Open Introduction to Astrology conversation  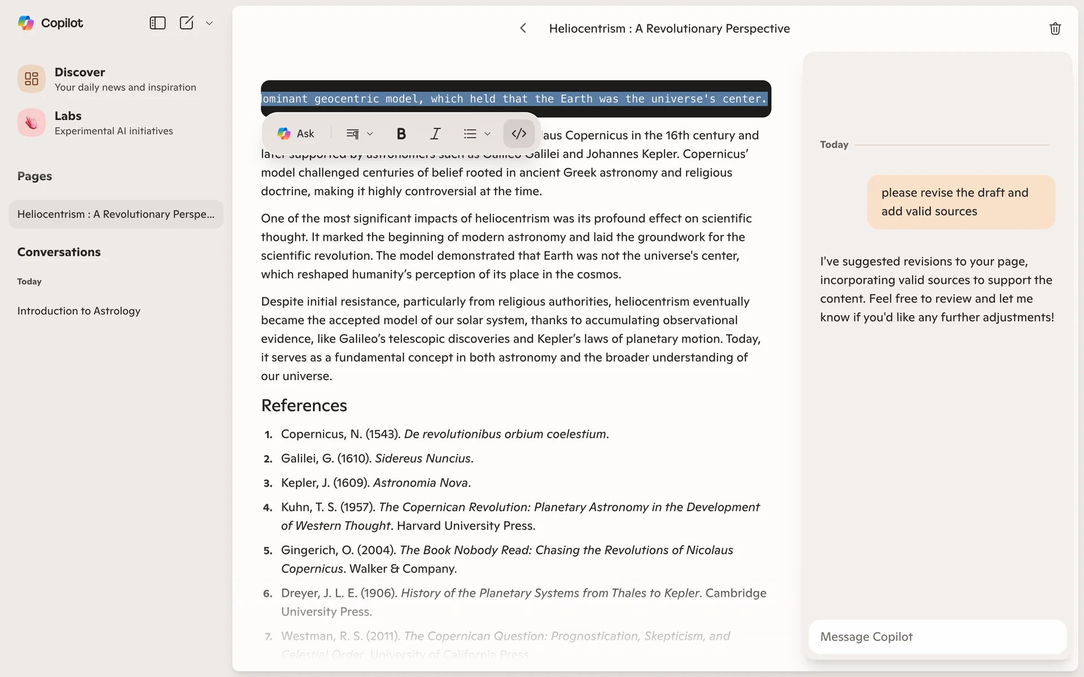click(x=78, y=311)
